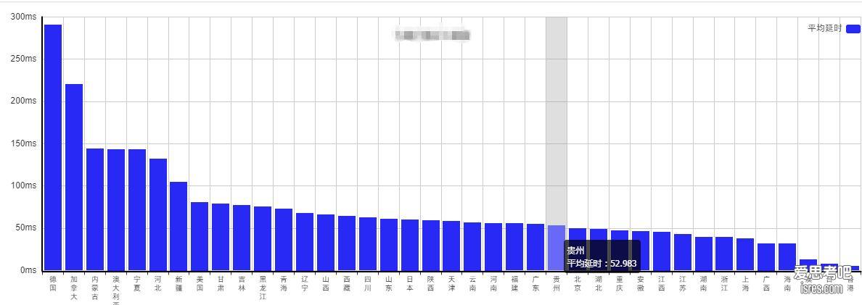Click the 贵州 title in the tooltip
Image resolution: width=862 pixels, height=305 pixels.
575,252
